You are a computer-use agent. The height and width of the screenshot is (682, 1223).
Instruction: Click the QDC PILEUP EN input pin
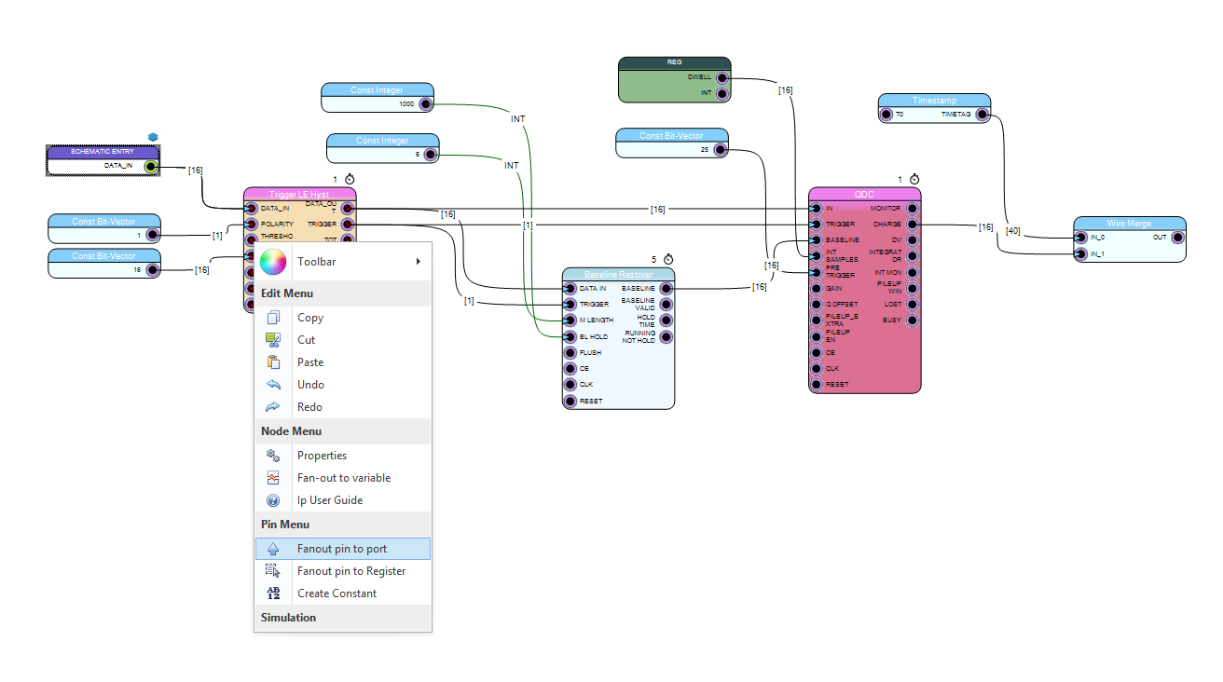pos(817,336)
